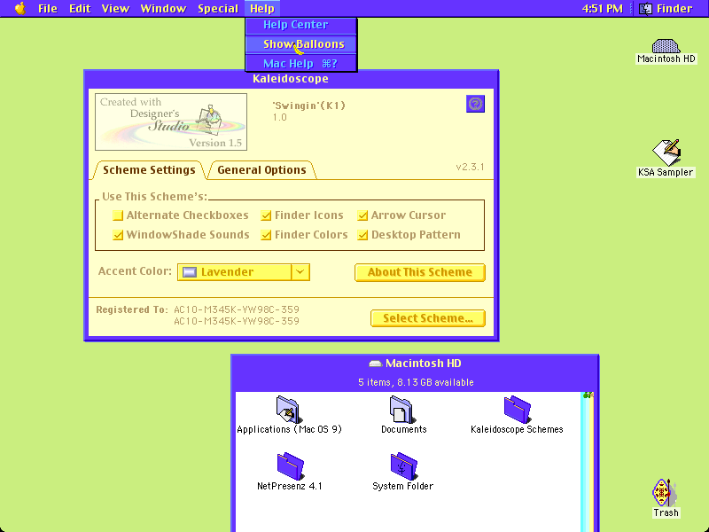This screenshot has height=532, width=709.
Task: Close the open Help menu title
Action: 262,9
